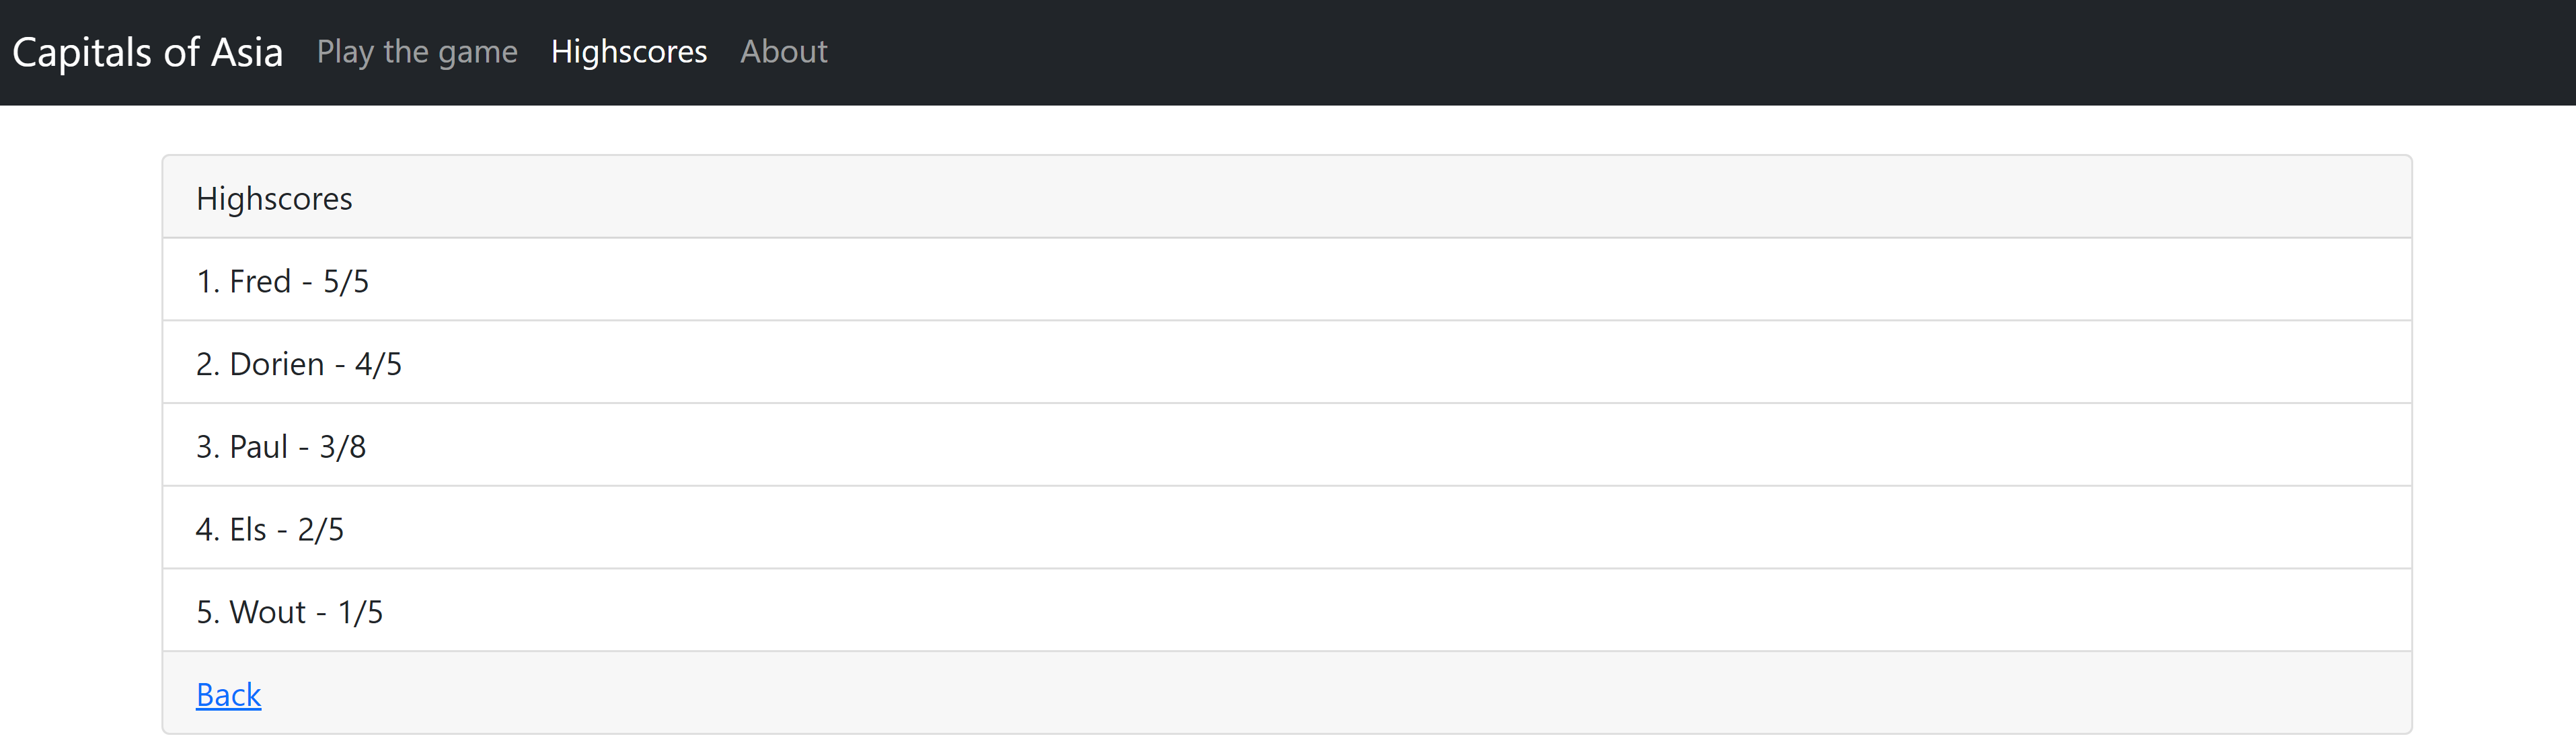Select the Highscores navigation item
The width and height of the screenshot is (2576, 753).
point(628,52)
